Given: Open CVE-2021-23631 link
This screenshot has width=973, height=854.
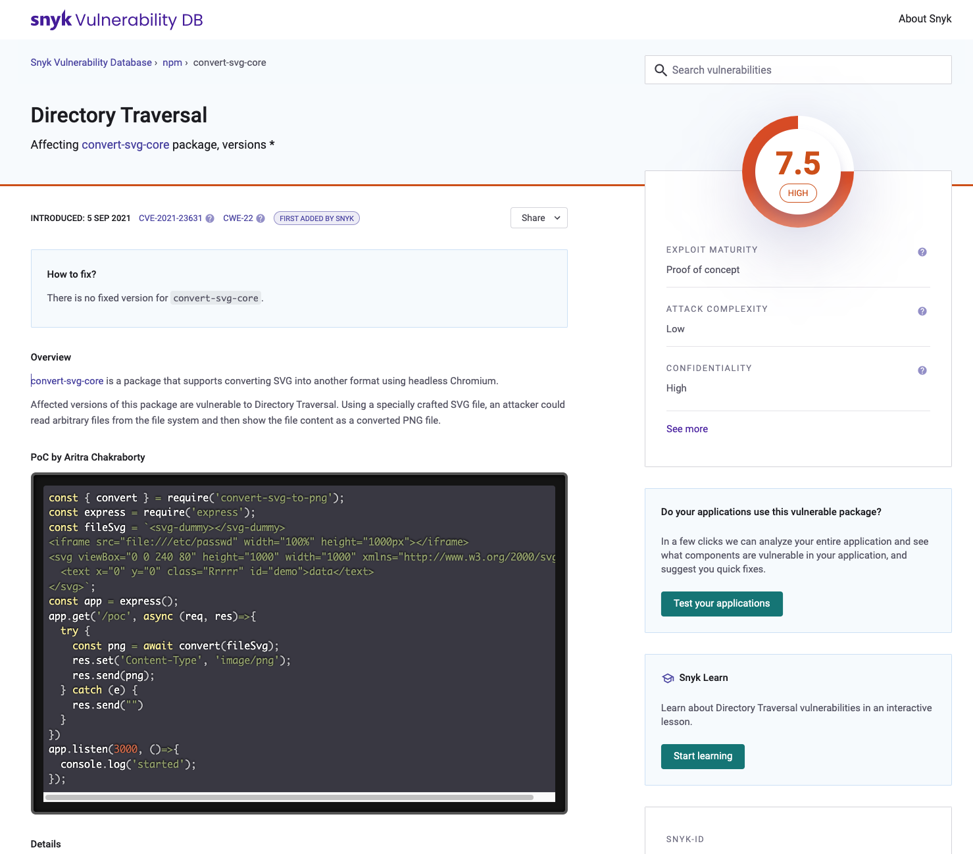Looking at the screenshot, I should click(x=170, y=218).
